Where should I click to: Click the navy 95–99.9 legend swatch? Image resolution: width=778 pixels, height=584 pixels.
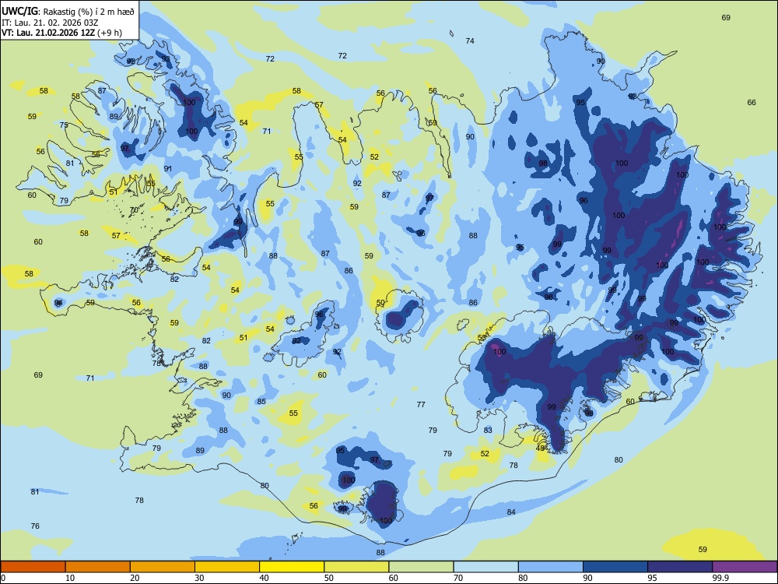click(680, 567)
